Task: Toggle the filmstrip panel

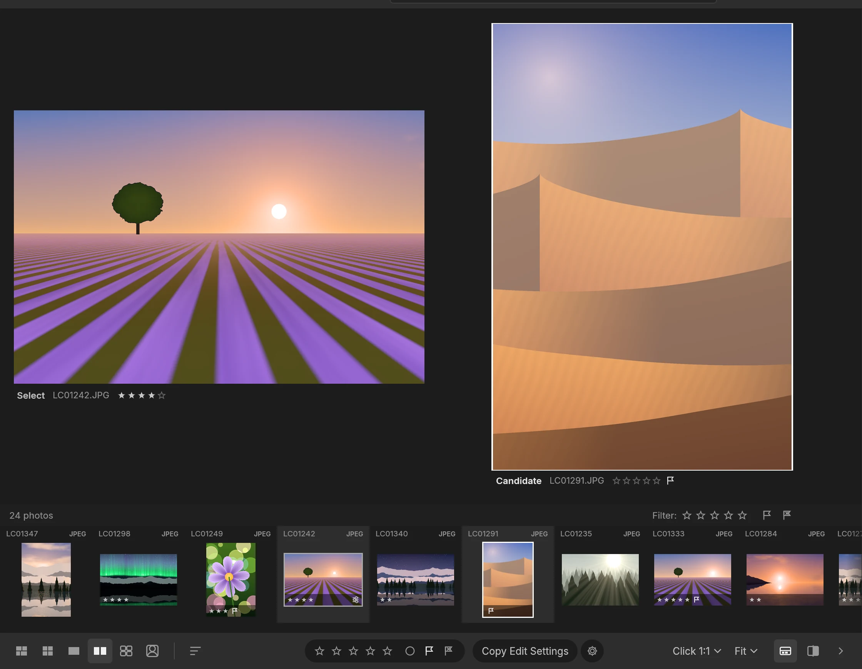Action: (785, 651)
